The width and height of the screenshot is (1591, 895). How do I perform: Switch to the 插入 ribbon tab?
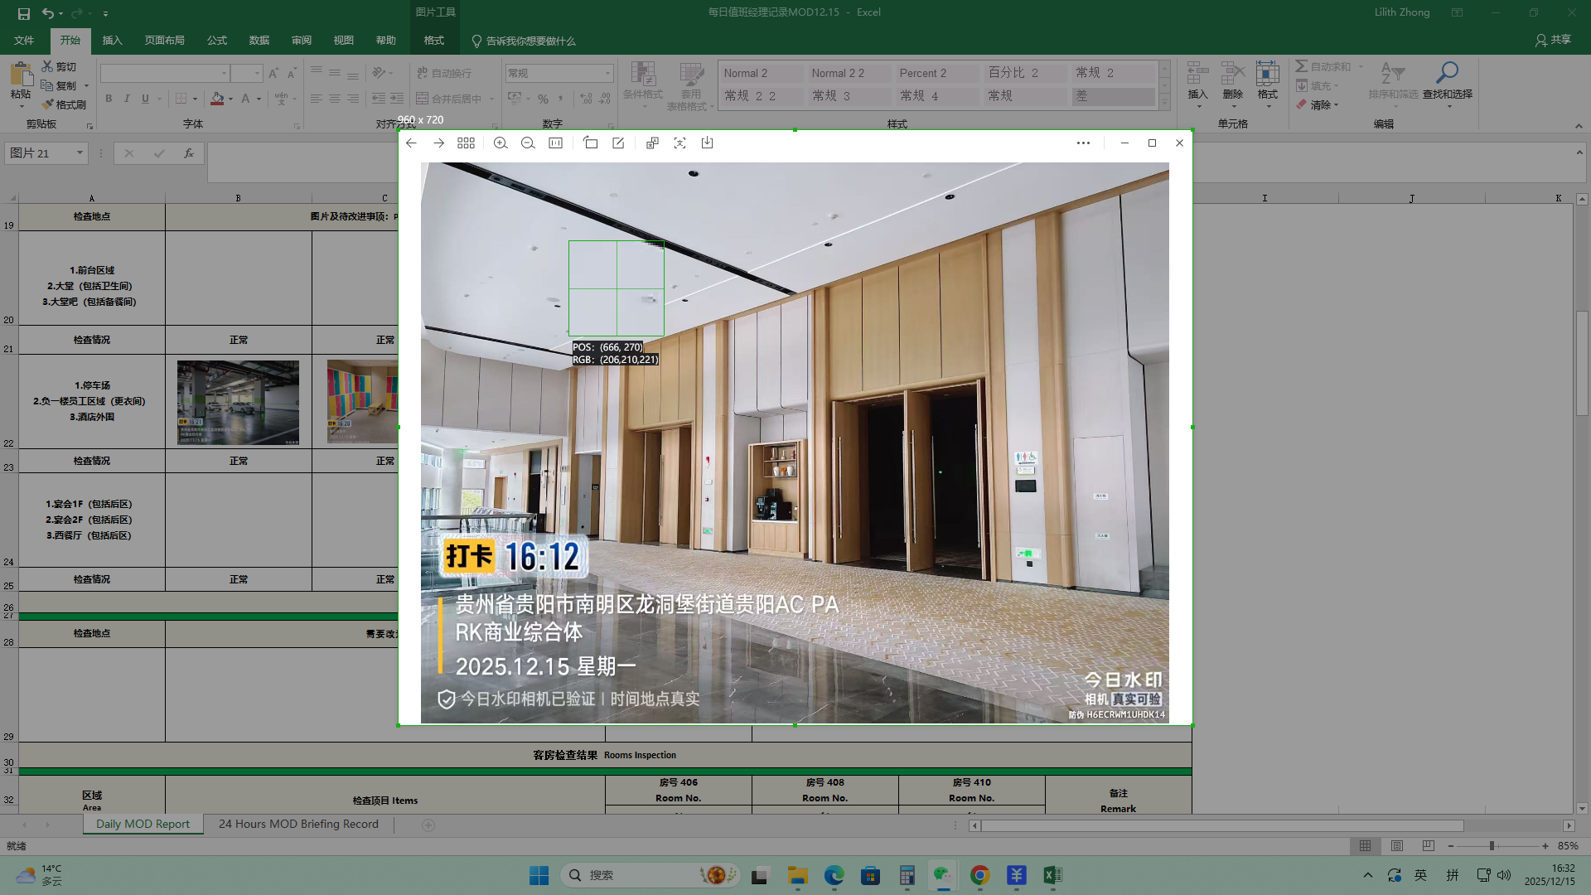(x=112, y=41)
